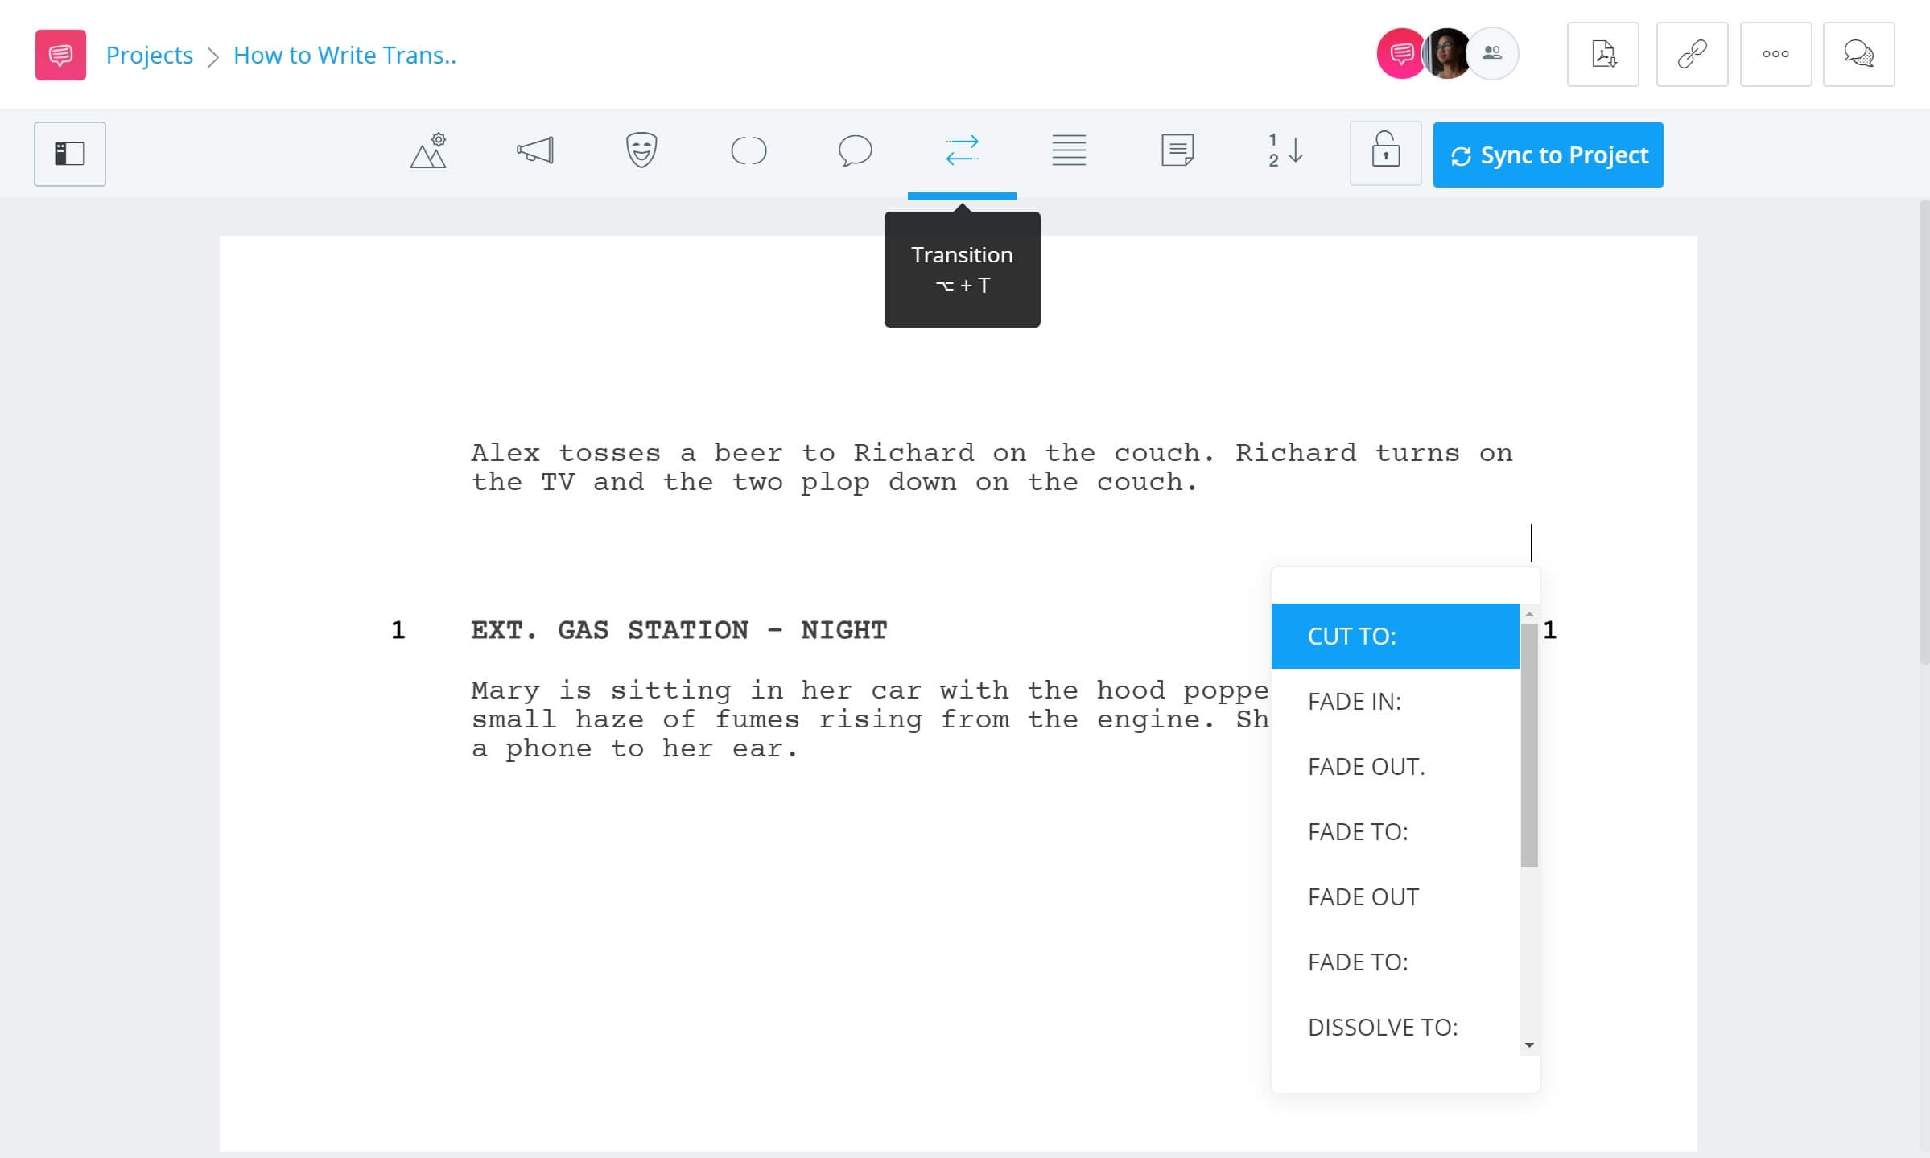Click the FADE IN: transition menu item
Viewport: 1930px width, 1158px height.
pyautogui.click(x=1395, y=700)
